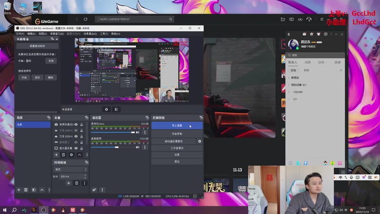Open filters icon below the preview
This screenshot has width=380, height=214.
pyautogui.click(x=116, y=109)
